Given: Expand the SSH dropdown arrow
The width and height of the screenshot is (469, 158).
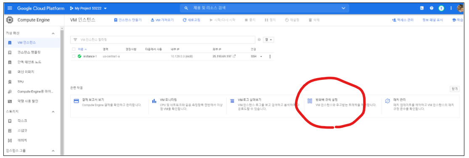Looking at the screenshot, I should tap(261, 56).
